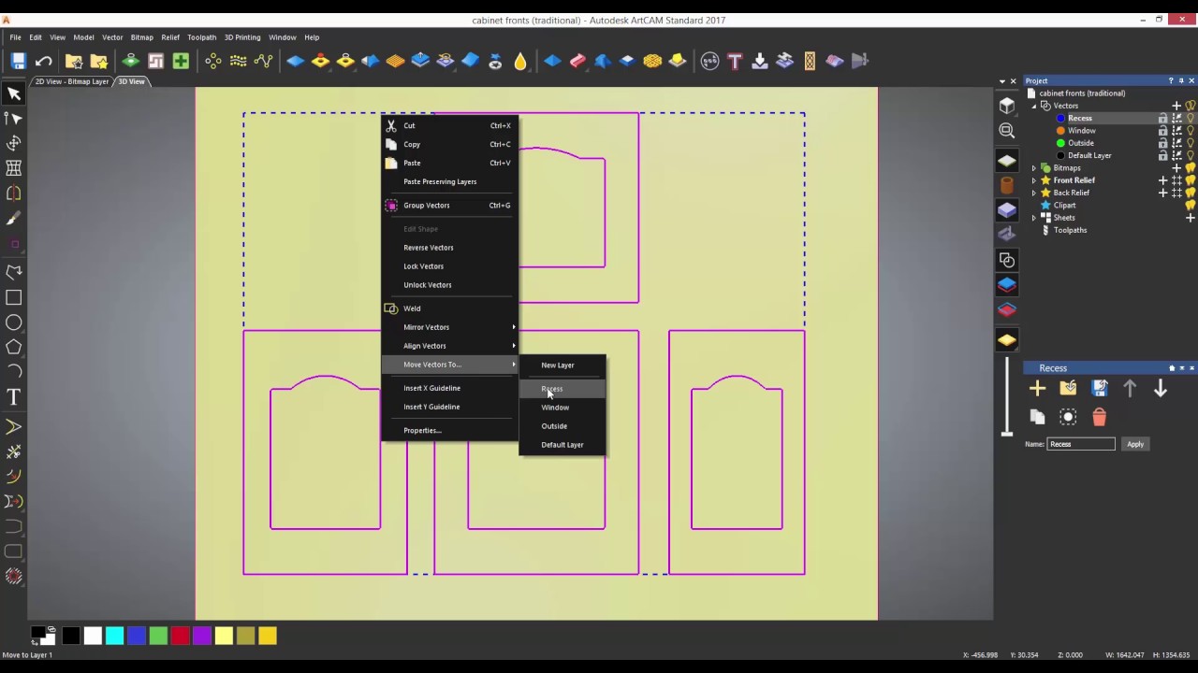Toggle the lock on the Outside layer

[x=1163, y=143]
